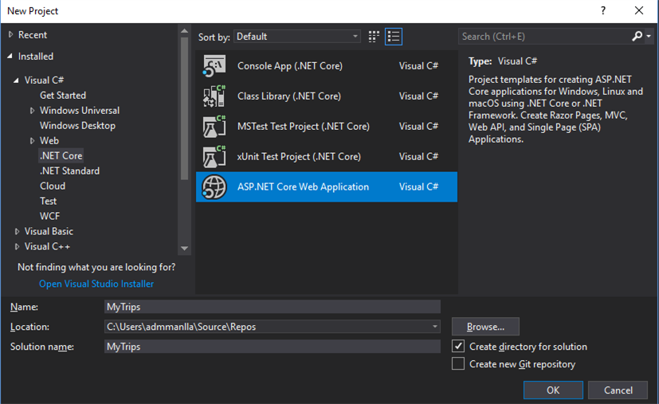Screen dimensions: 659x404
Task: Collapse the Installed node
Action: pyautogui.click(x=10, y=56)
